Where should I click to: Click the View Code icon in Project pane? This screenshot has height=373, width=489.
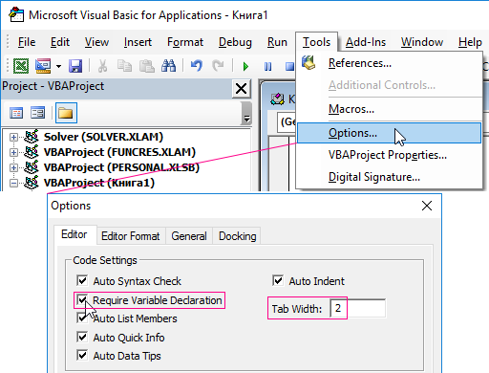click(x=16, y=113)
